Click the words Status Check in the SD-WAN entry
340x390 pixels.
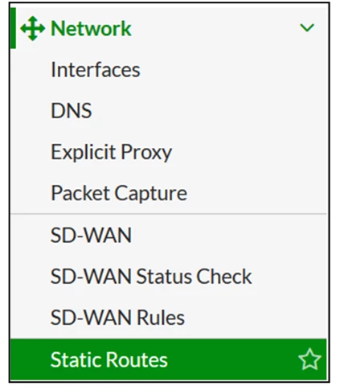pos(194,277)
